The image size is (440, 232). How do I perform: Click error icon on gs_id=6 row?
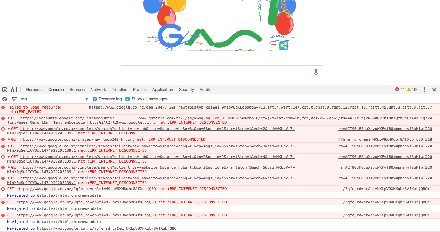click(x=3, y=146)
